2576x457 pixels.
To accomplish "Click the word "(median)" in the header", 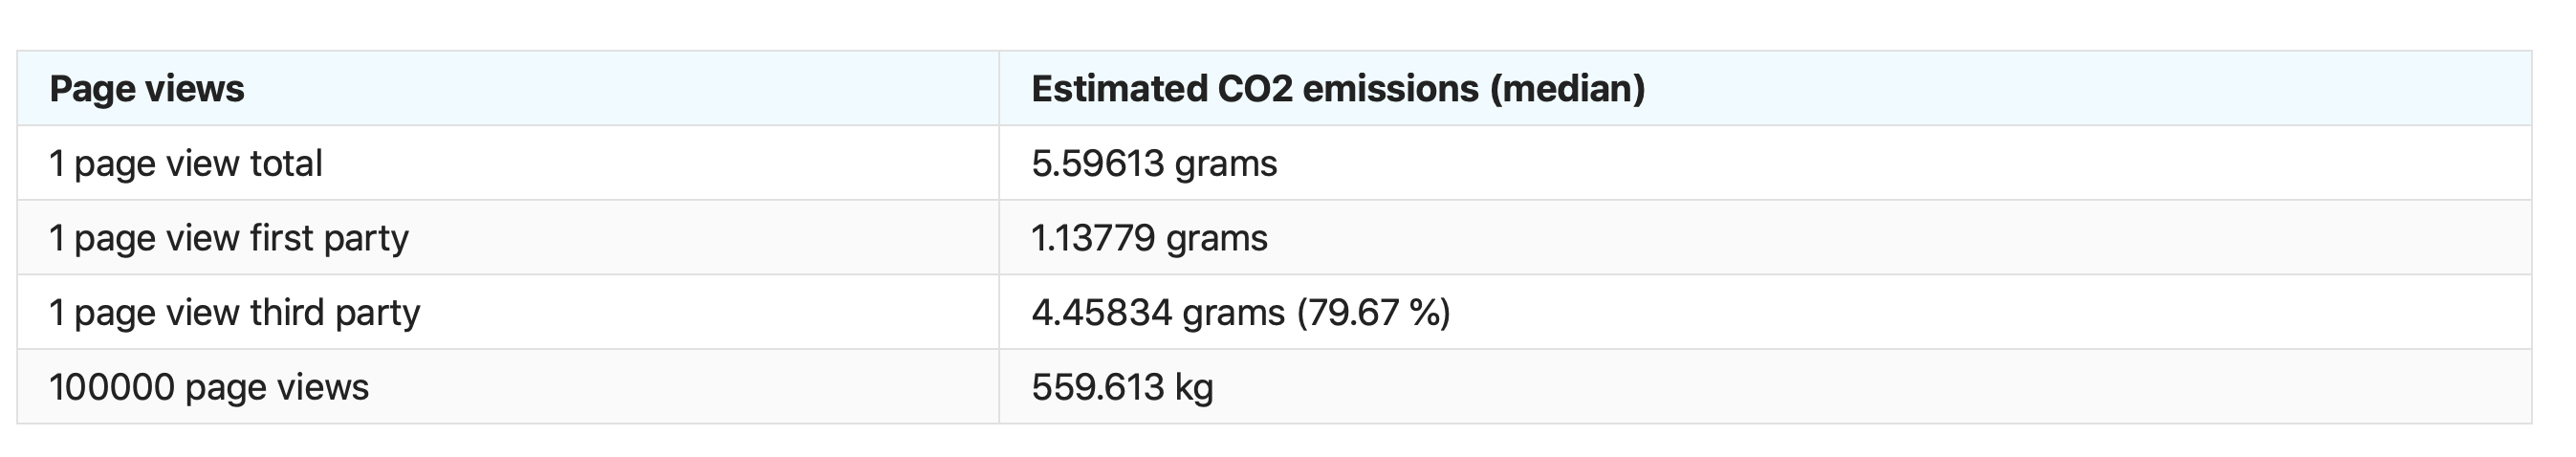I will click(1567, 89).
